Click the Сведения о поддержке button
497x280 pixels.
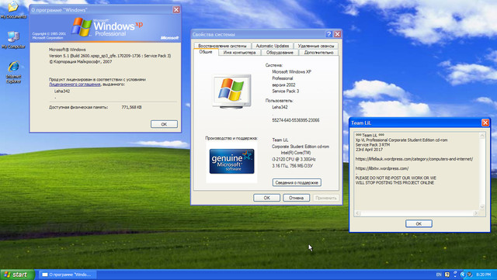[297, 182]
